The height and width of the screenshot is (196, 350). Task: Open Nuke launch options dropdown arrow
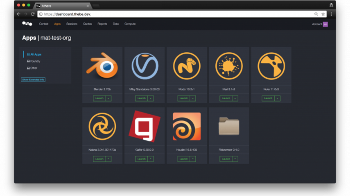point(277,98)
